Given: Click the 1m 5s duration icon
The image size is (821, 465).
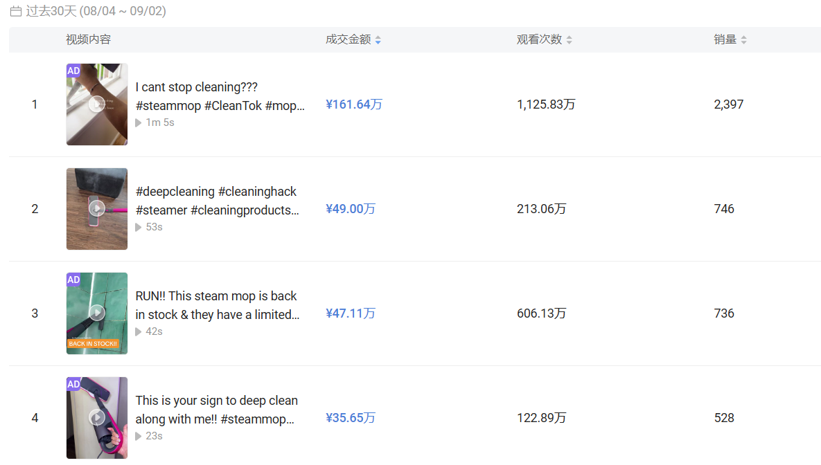Looking at the screenshot, I should point(139,122).
